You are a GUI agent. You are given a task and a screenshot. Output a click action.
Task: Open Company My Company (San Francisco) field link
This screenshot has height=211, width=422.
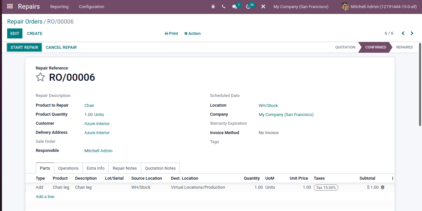coord(286,115)
